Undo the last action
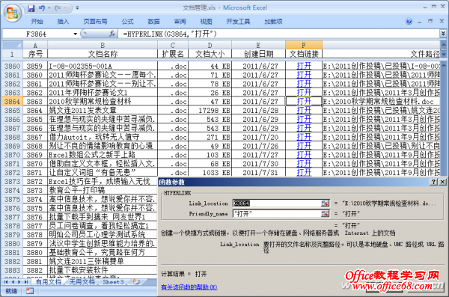449x297 pixels. point(42,8)
